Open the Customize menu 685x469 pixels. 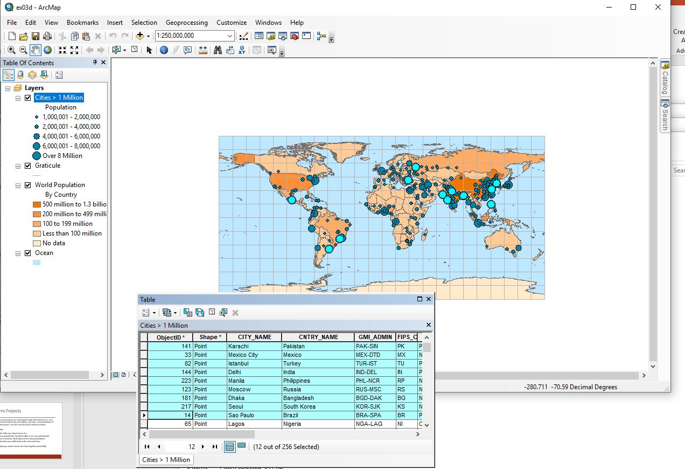(232, 23)
